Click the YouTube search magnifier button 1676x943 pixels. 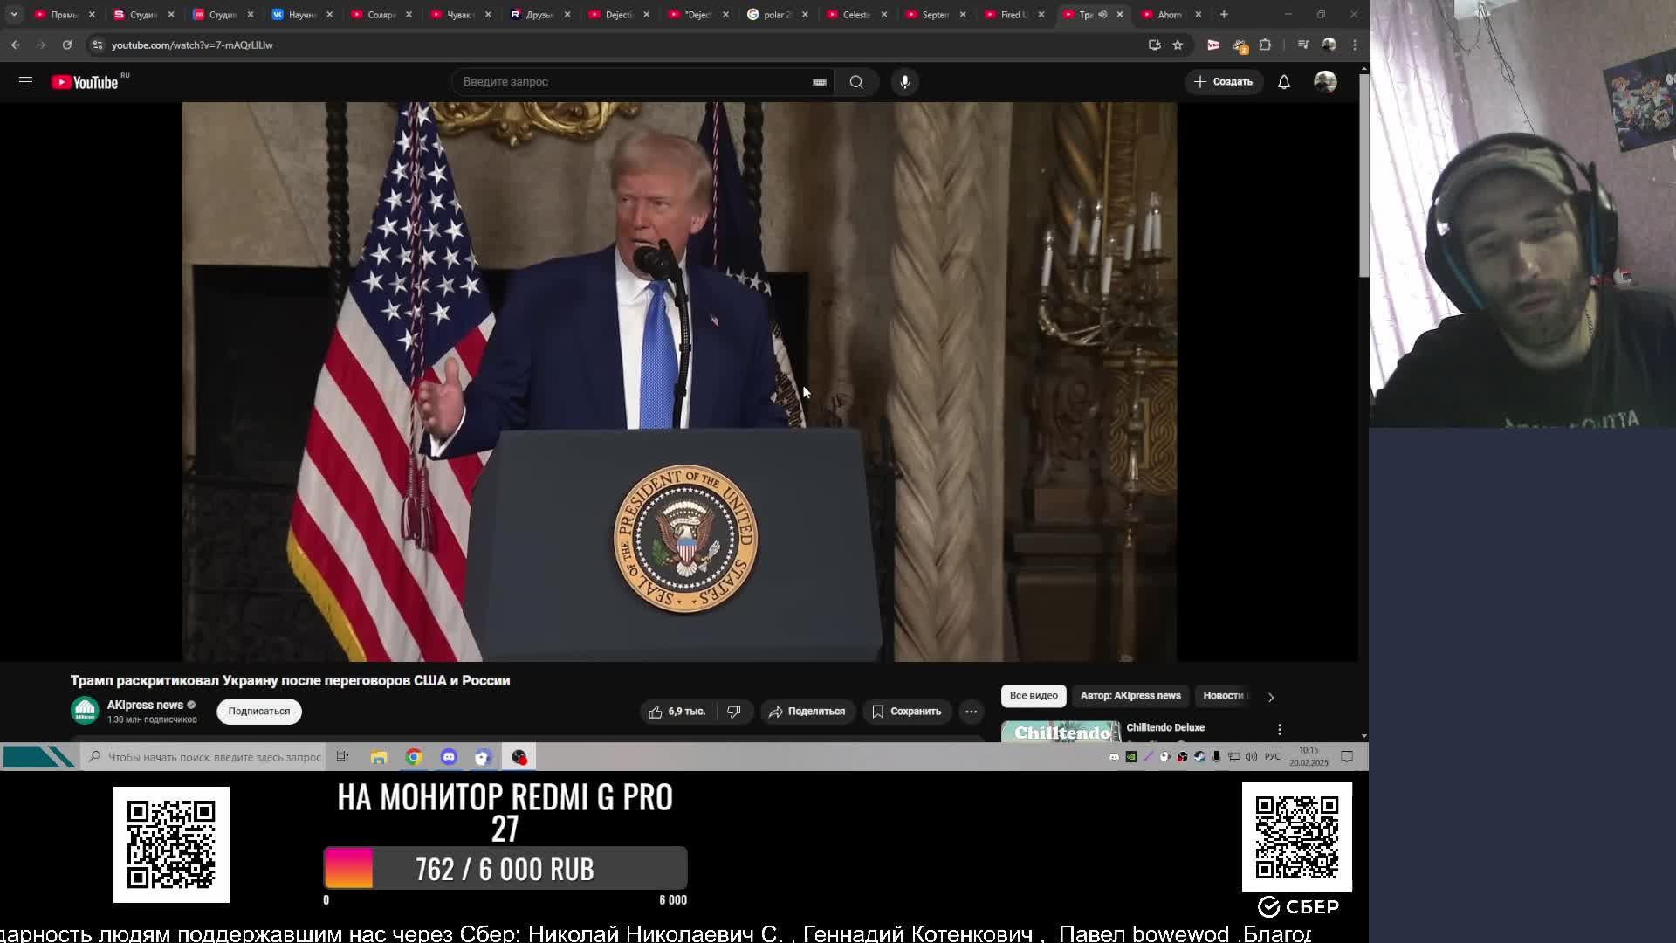click(x=855, y=81)
